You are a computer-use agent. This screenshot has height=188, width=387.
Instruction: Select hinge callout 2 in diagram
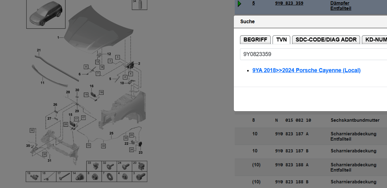pos(139,63)
